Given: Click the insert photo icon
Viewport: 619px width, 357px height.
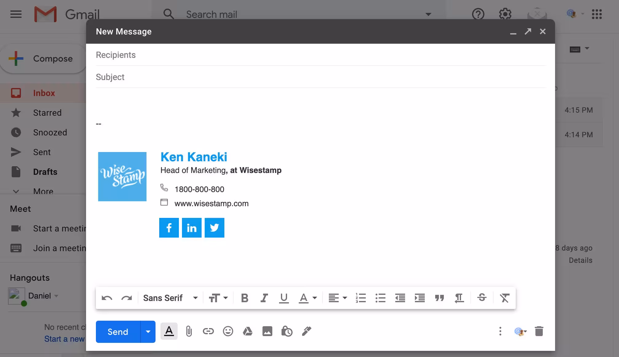Looking at the screenshot, I should (x=267, y=331).
